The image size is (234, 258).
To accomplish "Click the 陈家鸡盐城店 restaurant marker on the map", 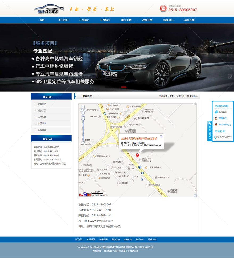I will pyautogui.click(x=128, y=106).
